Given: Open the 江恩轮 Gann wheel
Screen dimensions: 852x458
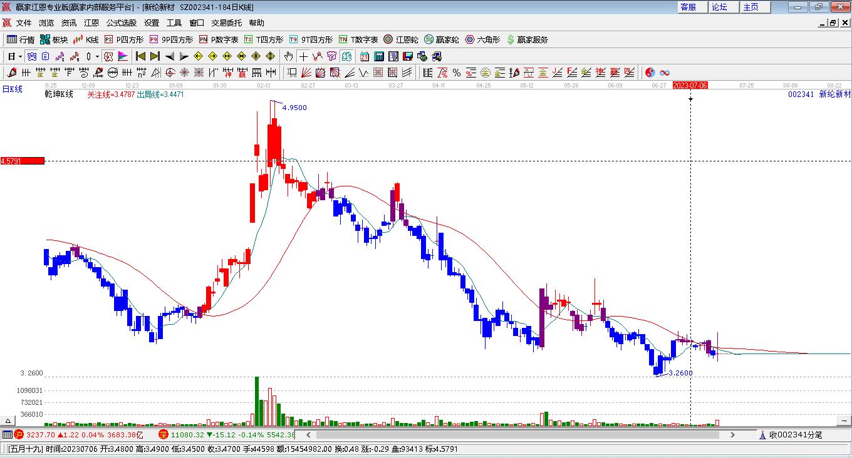Looking at the screenshot, I should click(401, 39).
